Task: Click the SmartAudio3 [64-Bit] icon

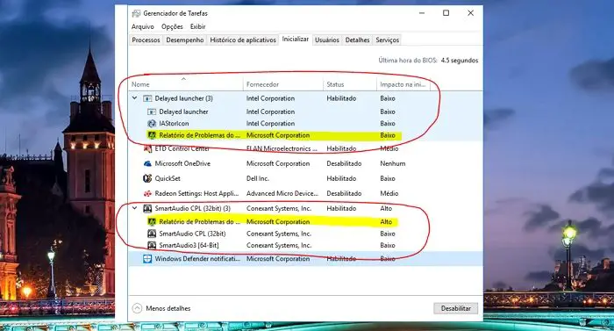Action: (152, 246)
